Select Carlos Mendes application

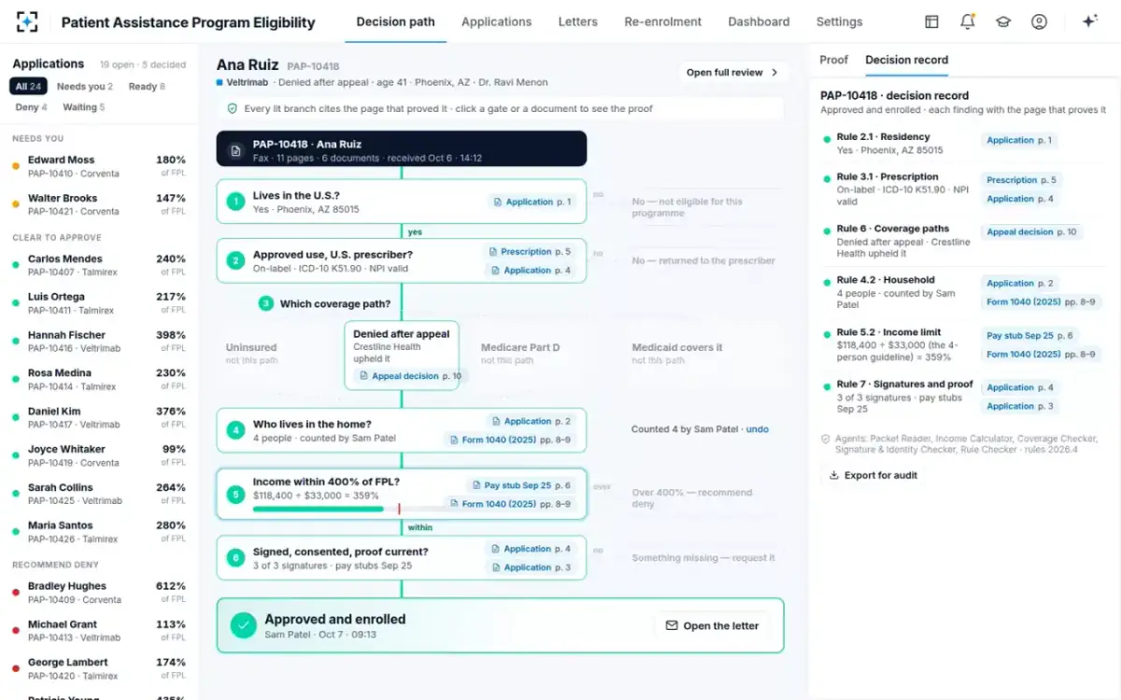point(99,265)
